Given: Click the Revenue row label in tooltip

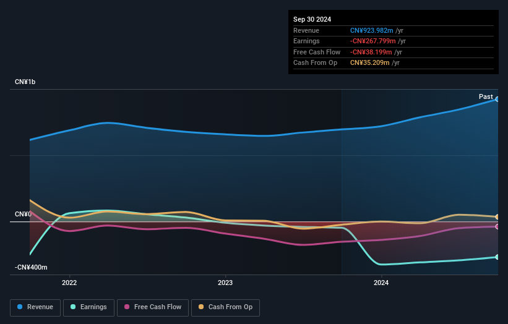Looking at the screenshot, I should pos(306,30).
